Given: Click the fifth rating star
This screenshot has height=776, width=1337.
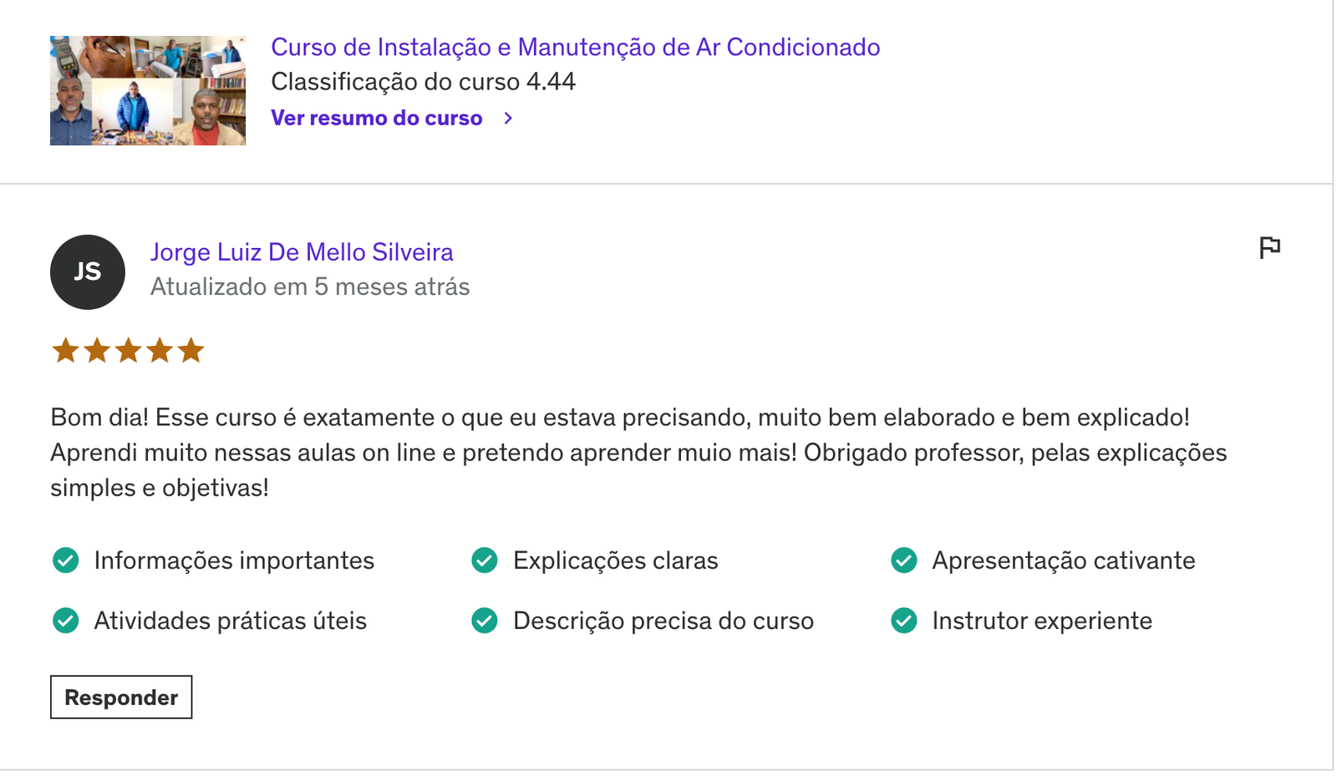Looking at the screenshot, I should point(191,350).
